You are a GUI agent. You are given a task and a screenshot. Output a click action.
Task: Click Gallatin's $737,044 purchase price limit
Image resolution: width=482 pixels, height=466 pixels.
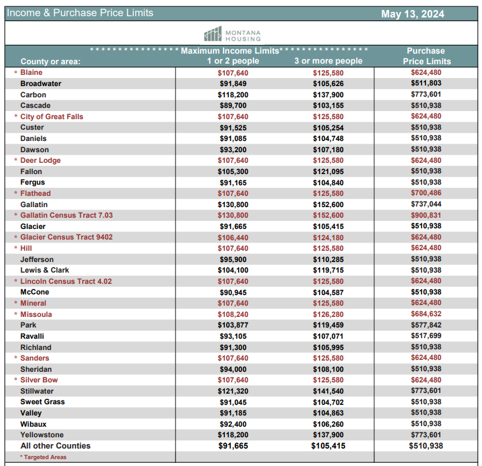(426, 204)
